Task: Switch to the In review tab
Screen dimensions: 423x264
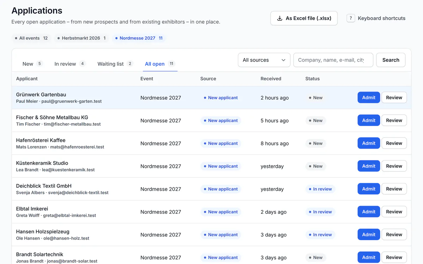Action: (70, 64)
